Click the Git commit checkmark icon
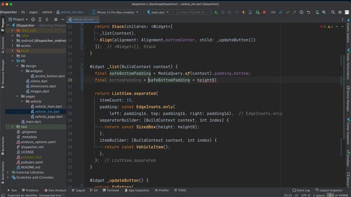 point(287,12)
